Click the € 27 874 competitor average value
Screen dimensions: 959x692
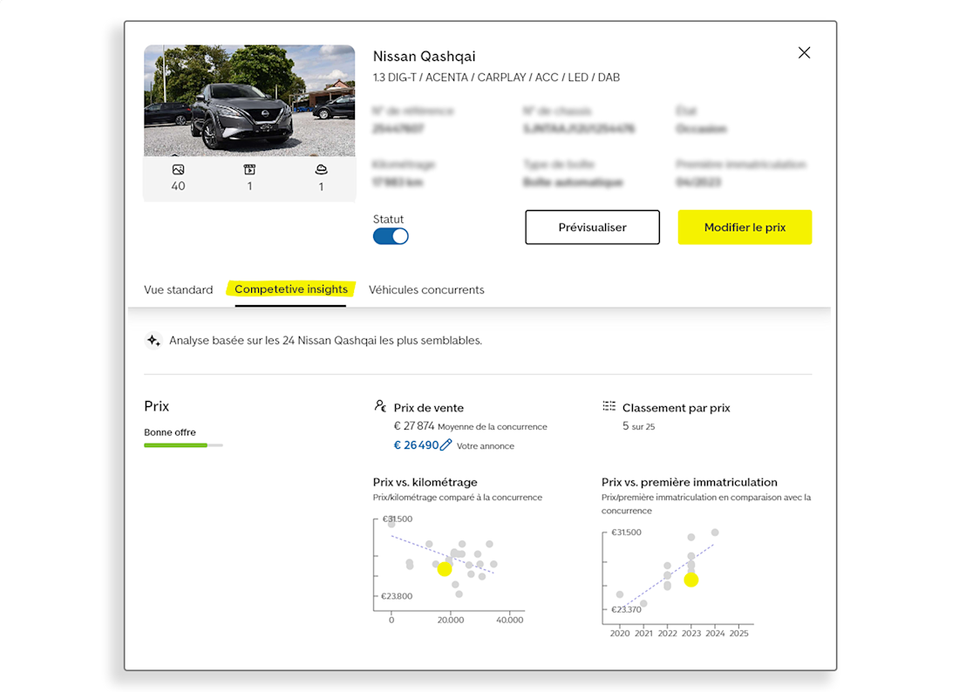414,426
